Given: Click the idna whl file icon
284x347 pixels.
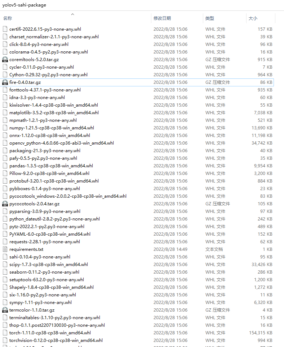Looking at the screenshot, I should 5,97.
